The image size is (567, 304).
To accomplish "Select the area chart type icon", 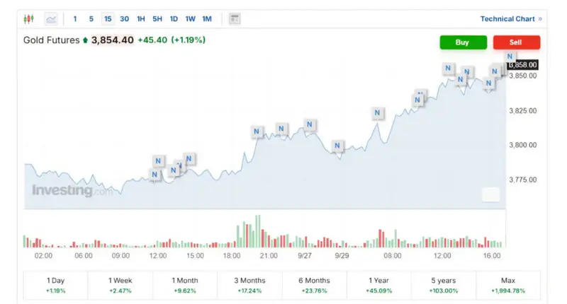I will [x=52, y=19].
